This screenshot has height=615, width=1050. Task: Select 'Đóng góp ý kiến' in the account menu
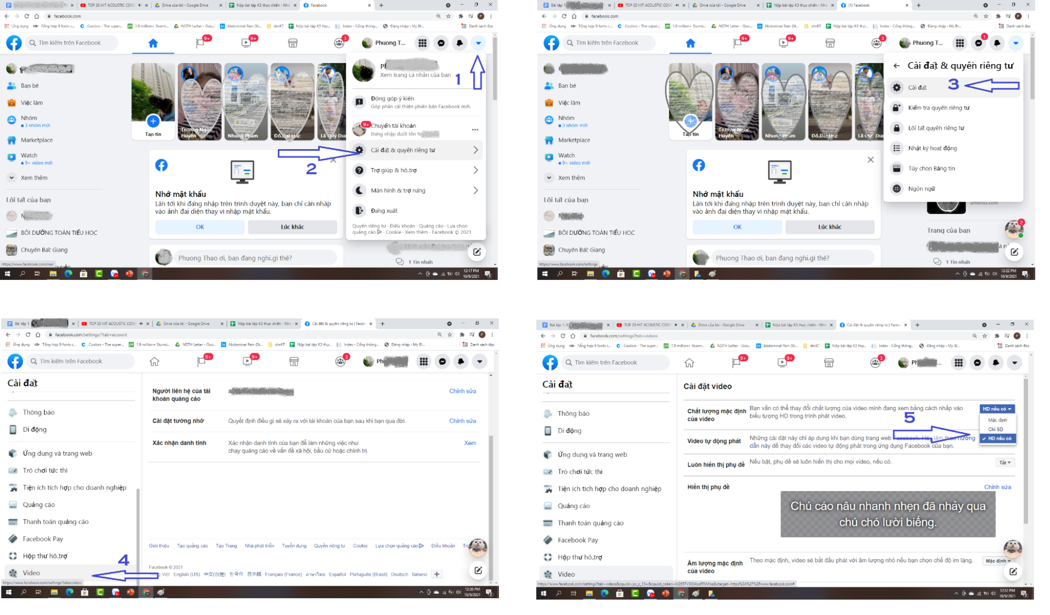coord(416,102)
